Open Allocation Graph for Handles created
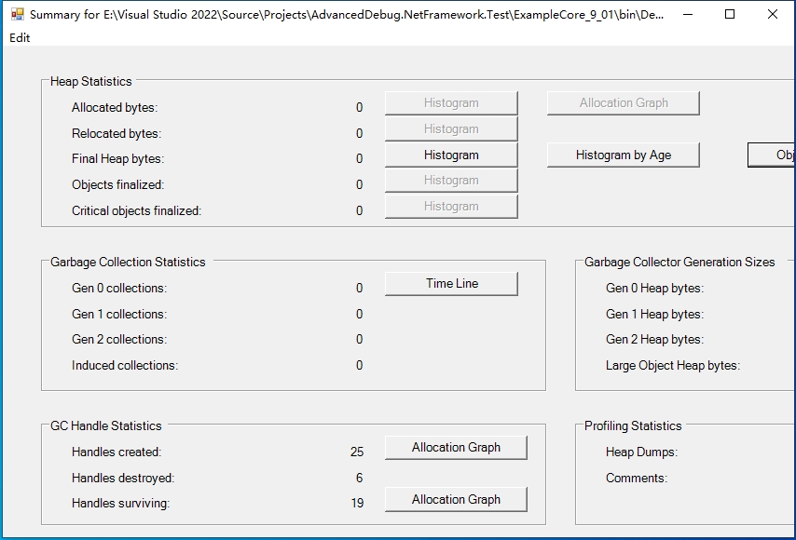 coord(456,448)
